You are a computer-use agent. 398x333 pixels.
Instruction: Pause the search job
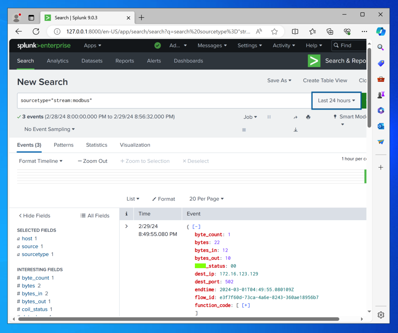tap(269, 117)
